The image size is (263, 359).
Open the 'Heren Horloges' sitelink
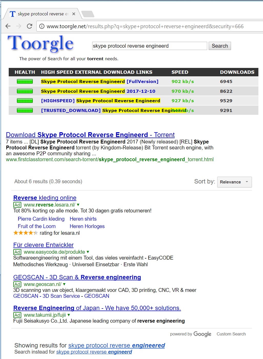pyautogui.click(x=87, y=226)
